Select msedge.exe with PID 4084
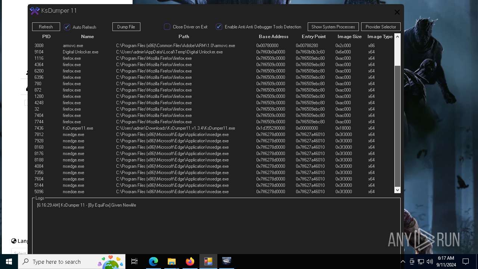Image resolution: width=478 pixels, height=269 pixels. click(213, 166)
